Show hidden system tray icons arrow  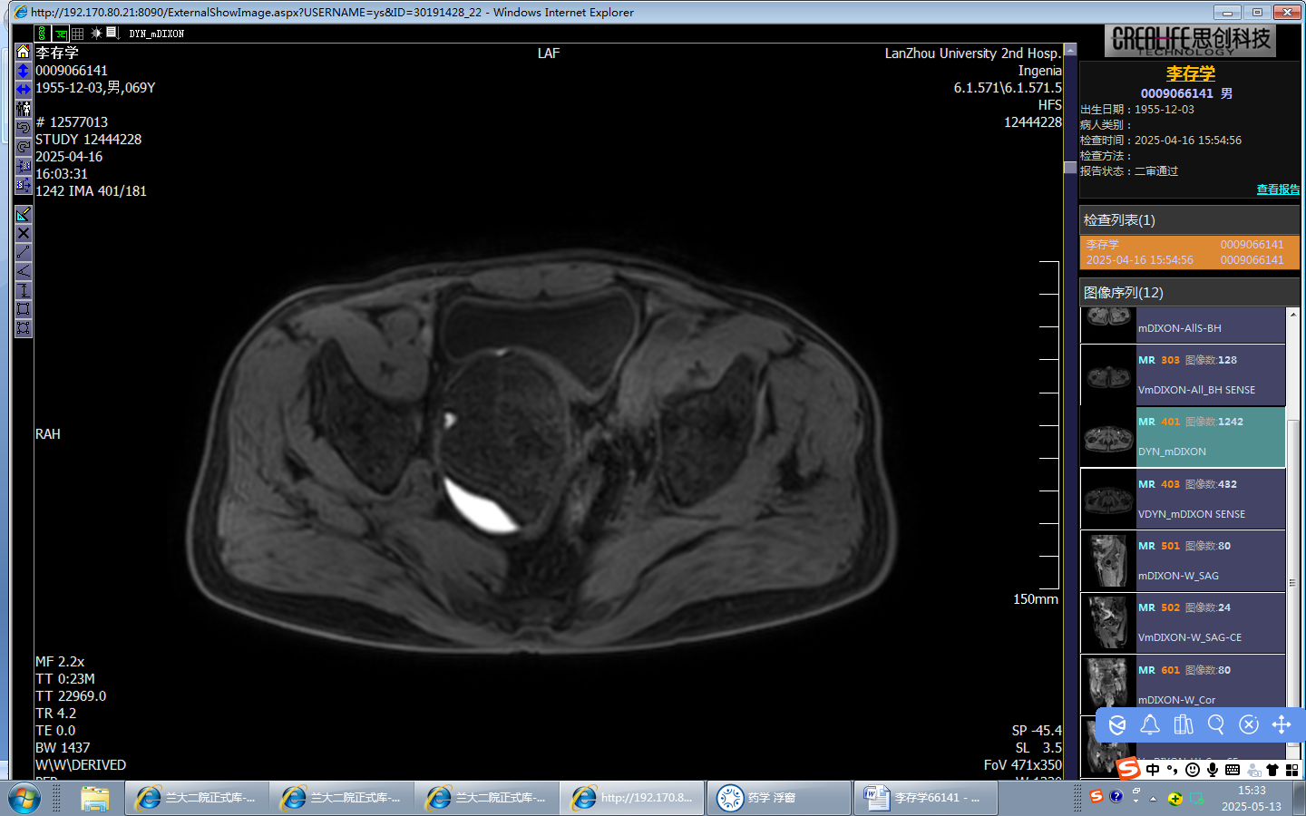[1153, 799]
